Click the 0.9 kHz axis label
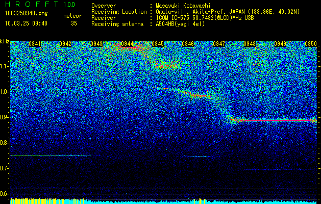This screenshot has width=321, height=204. [5, 117]
